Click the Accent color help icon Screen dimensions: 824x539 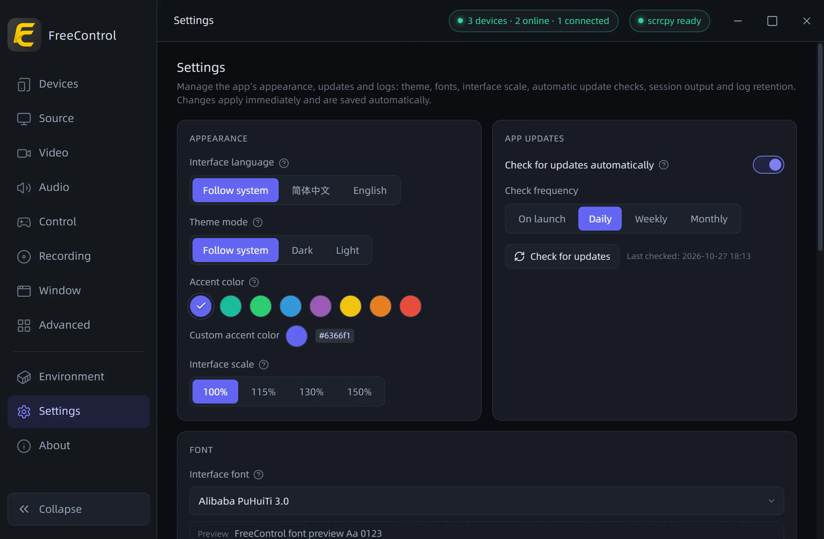pyautogui.click(x=254, y=282)
